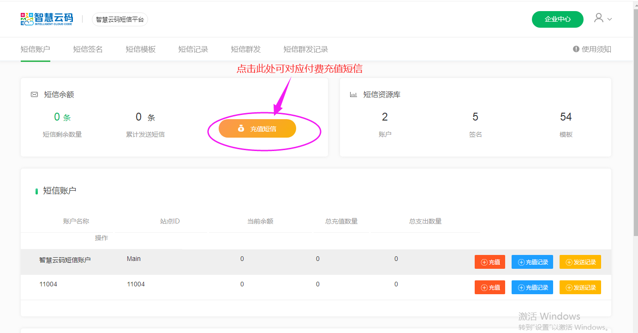Click the envelope icon beside 短信余额
Image resolution: width=638 pixels, height=333 pixels.
coord(34,95)
